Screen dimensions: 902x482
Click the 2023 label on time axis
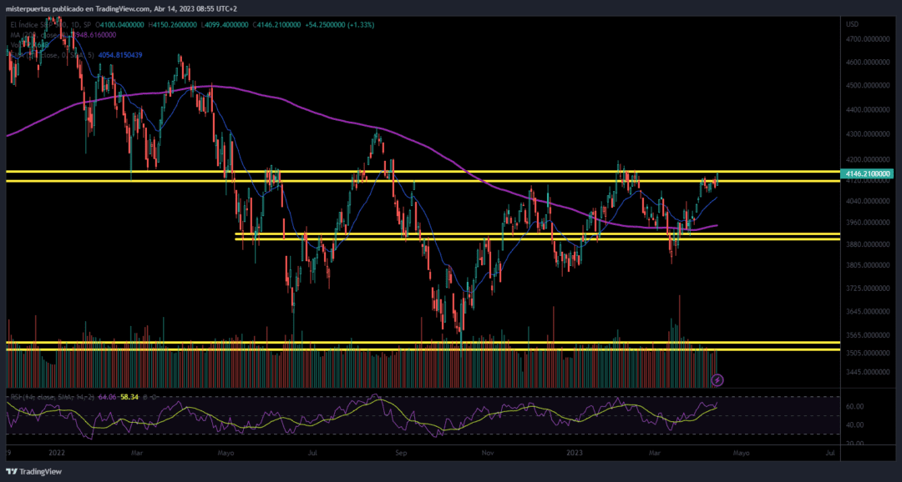click(x=575, y=453)
